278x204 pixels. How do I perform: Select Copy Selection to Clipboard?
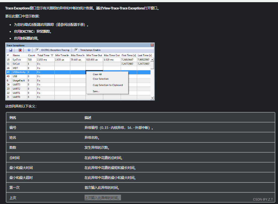(108, 85)
